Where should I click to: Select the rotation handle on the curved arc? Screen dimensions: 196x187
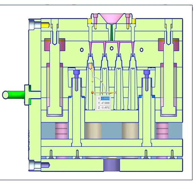(101, 81)
